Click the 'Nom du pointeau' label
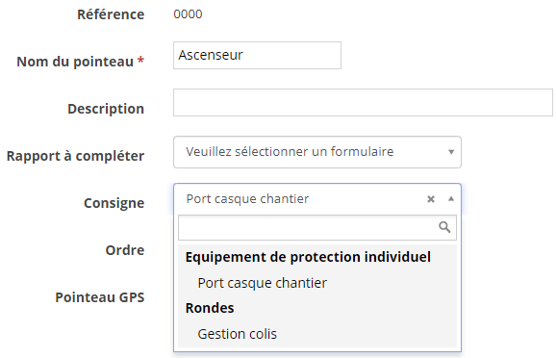556x358 pixels. [x=81, y=62]
